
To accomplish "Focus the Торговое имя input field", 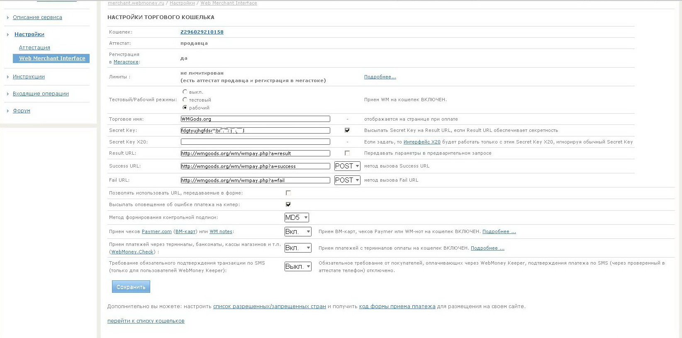I will 255,119.
